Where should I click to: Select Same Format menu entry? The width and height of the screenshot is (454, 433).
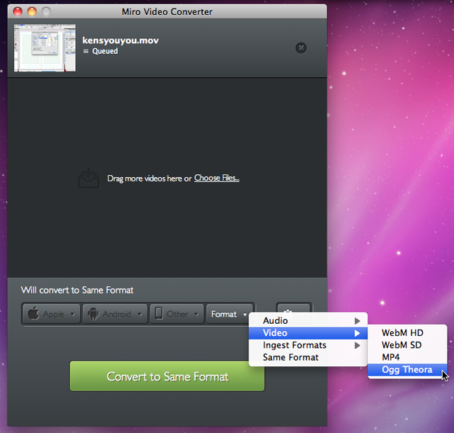tap(290, 357)
